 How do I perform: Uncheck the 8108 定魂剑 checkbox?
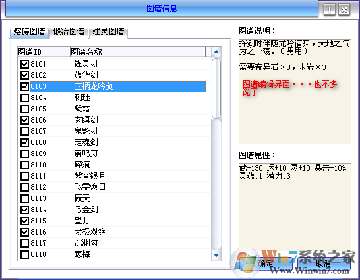point(24,142)
